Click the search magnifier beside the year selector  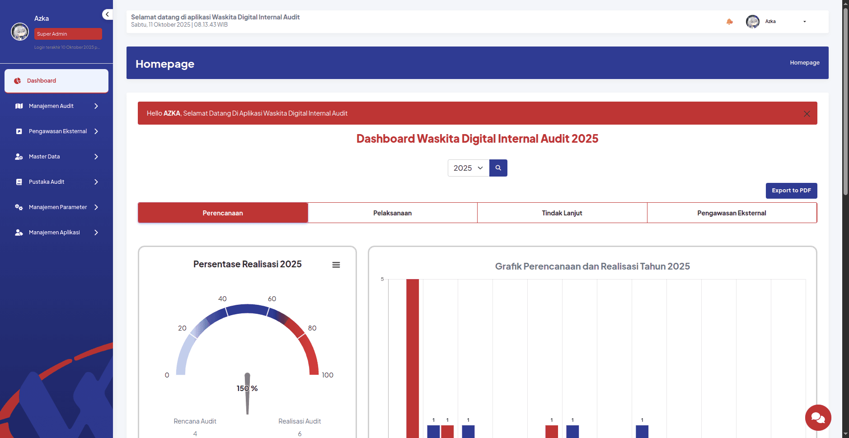click(498, 168)
